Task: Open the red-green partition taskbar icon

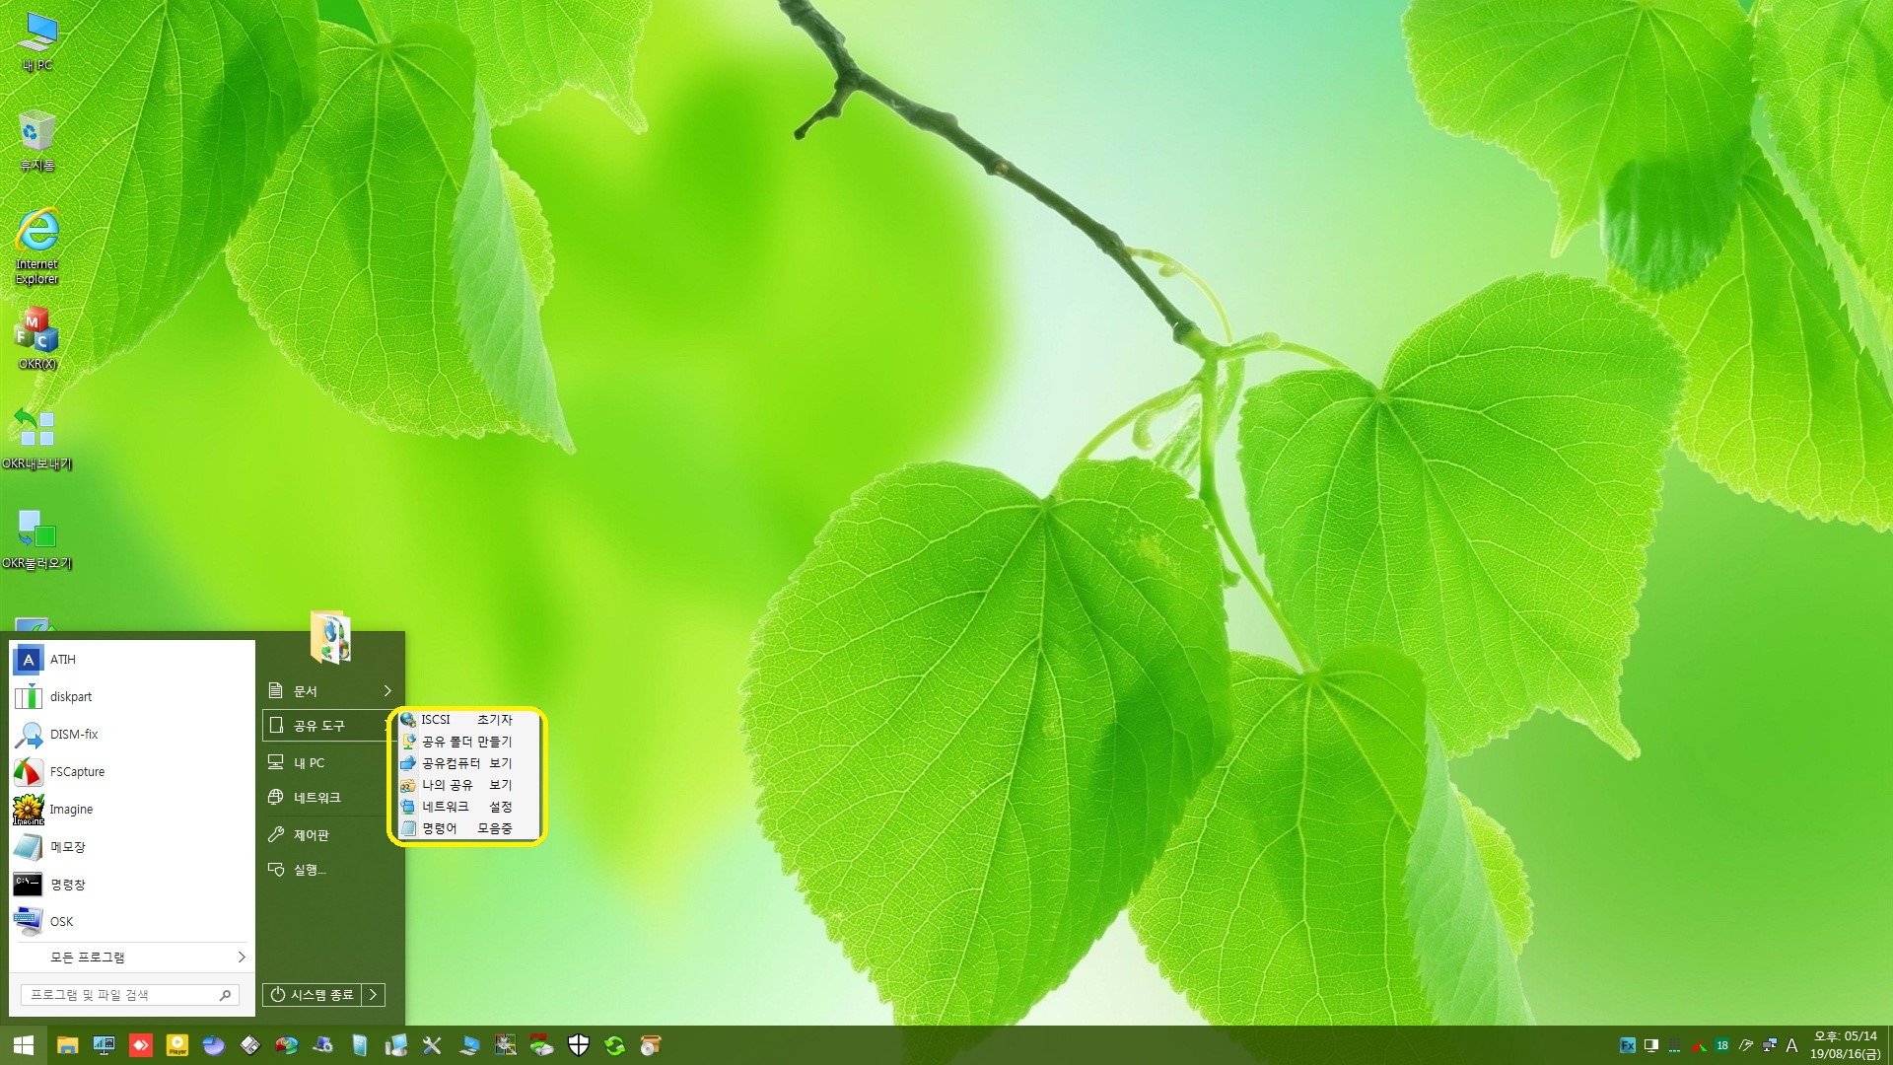Action: (x=287, y=1045)
